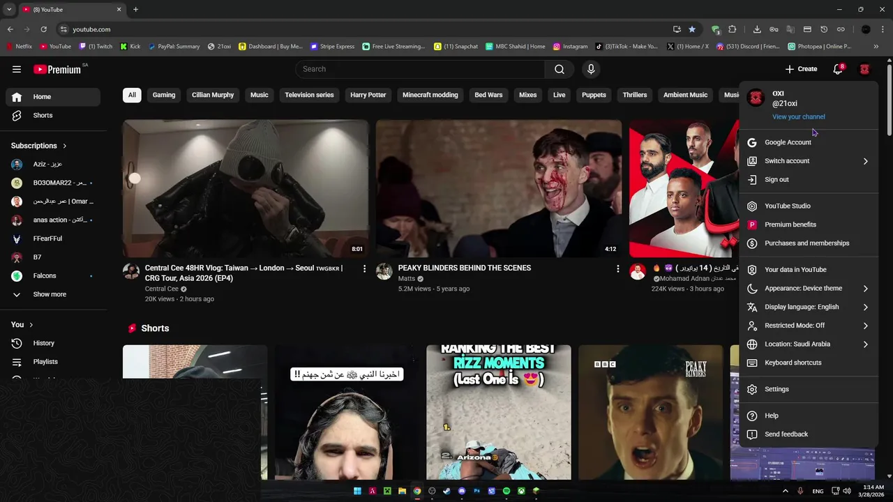Viewport: 893px width, 502px height.
Task: Click the search magnifier button
Action: (x=560, y=69)
